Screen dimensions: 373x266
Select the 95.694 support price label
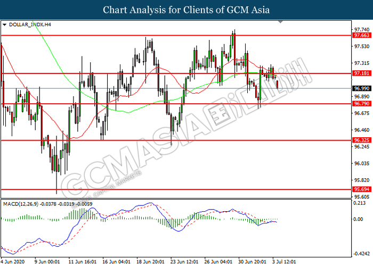(362, 189)
